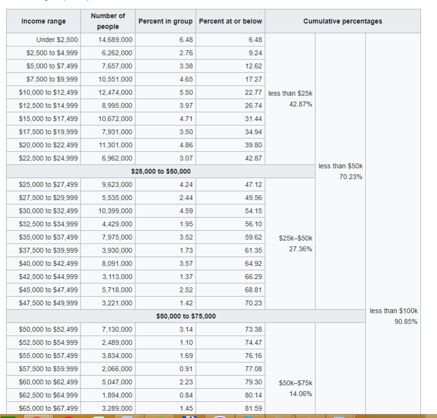Select the cumulative value 12.62
The image size is (437, 418).
click(253, 66)
